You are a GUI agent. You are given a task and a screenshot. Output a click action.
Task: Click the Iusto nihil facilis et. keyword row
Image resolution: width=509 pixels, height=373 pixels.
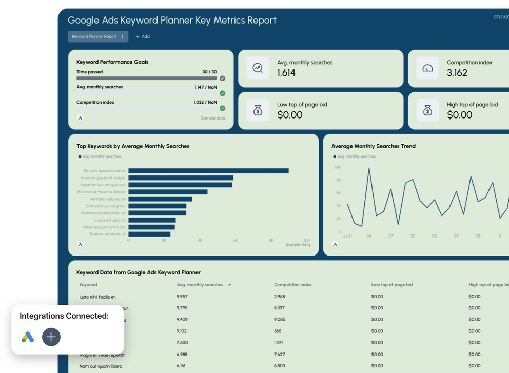pyautogui.click(x=97, y=297)
